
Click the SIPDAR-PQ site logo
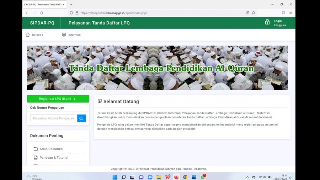(42, 23)
